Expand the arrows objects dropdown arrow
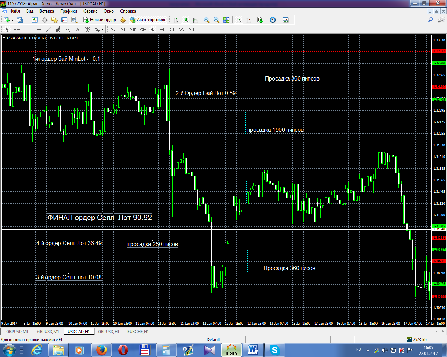The height and width of the screenshot is (357, 447). coord(102,30)
